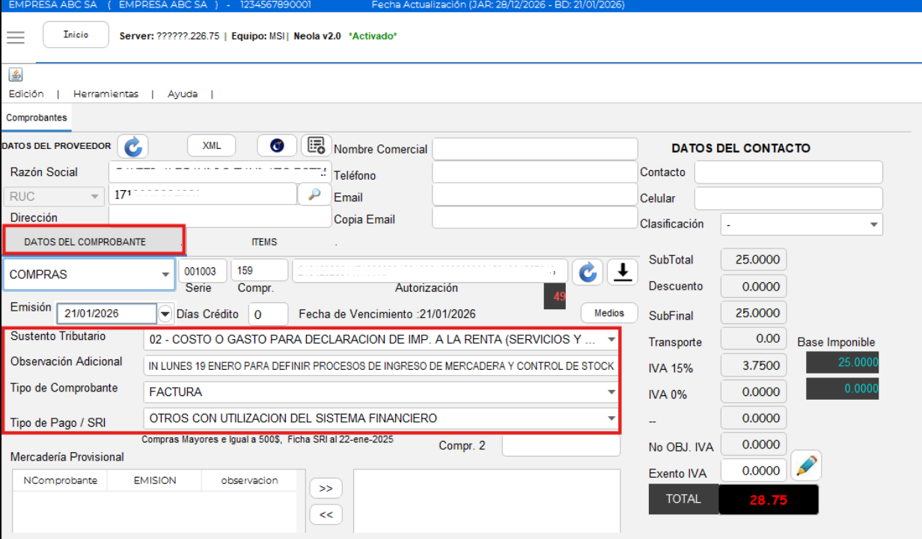Click the Observación Adicional text field
Screen dimensions: 922x539
(381, 366)
